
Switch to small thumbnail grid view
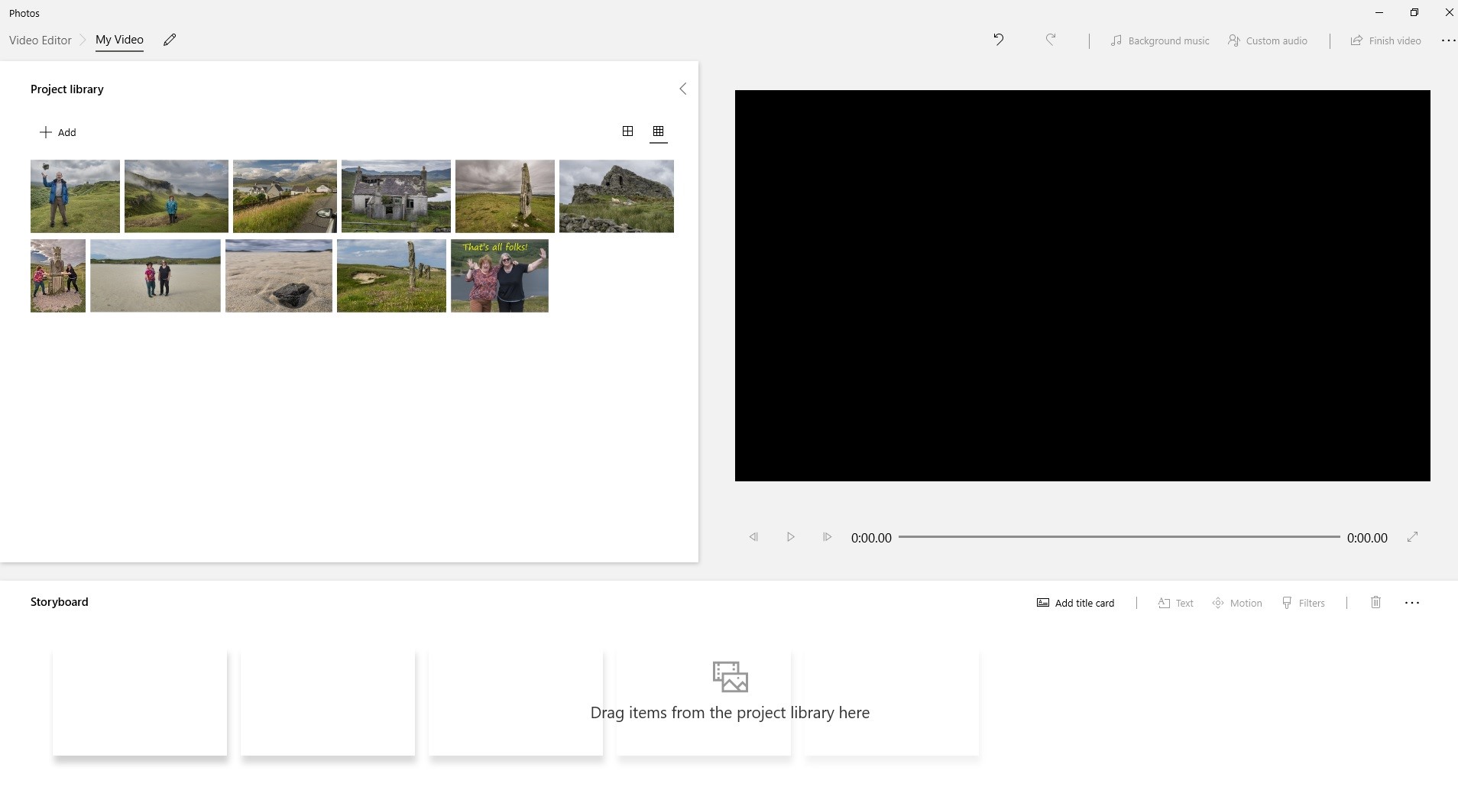658,131
